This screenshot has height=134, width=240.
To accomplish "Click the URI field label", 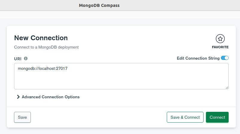I will pos(18,59).
